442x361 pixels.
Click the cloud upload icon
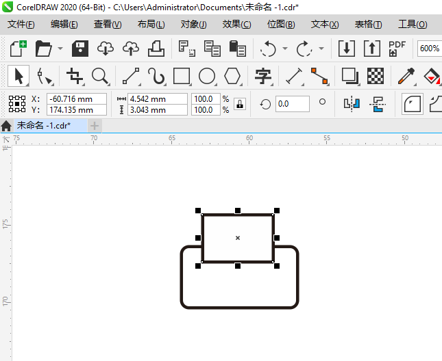click(x=131, y=49)
